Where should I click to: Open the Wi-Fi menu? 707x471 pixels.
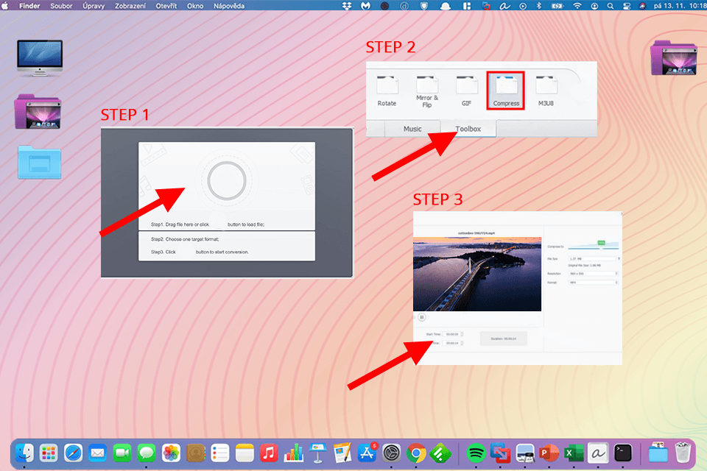577,6
